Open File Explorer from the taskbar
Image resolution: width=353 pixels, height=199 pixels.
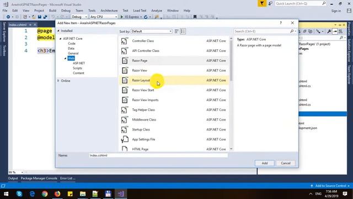(83, 193)
